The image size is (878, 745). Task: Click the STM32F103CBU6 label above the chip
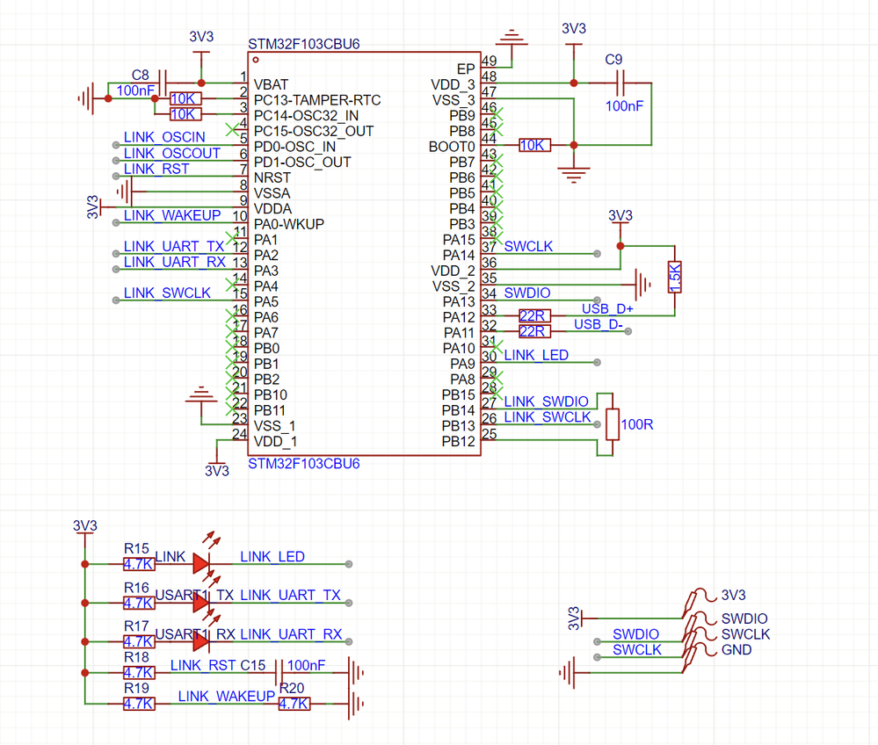point(303,44)
